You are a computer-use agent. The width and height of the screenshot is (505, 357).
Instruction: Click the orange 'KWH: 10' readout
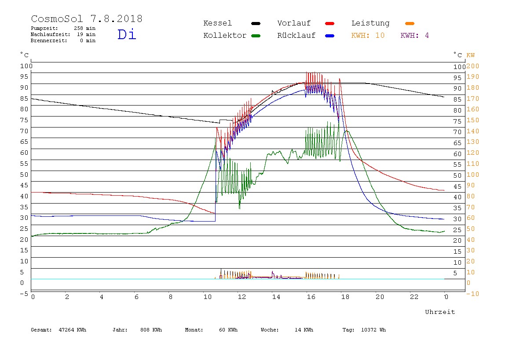368,36
